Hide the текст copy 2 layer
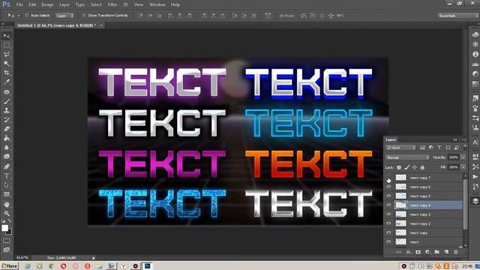 pos(388,223)
